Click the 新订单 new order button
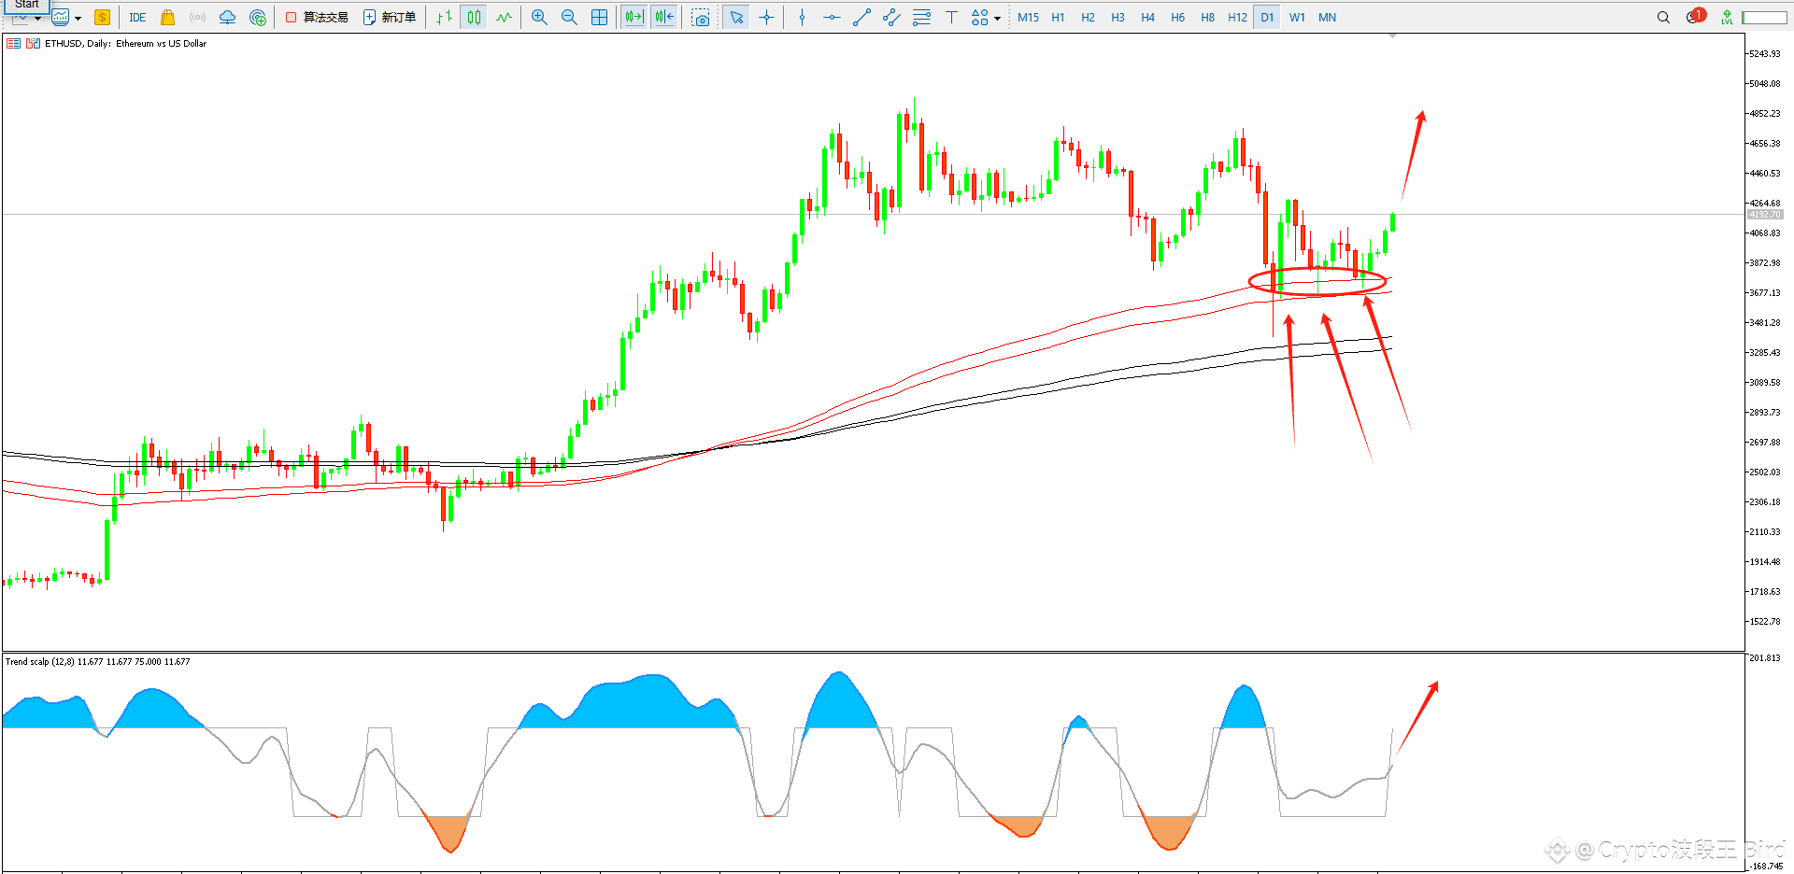Screen dimensions: 1794x874 [390, 18]
